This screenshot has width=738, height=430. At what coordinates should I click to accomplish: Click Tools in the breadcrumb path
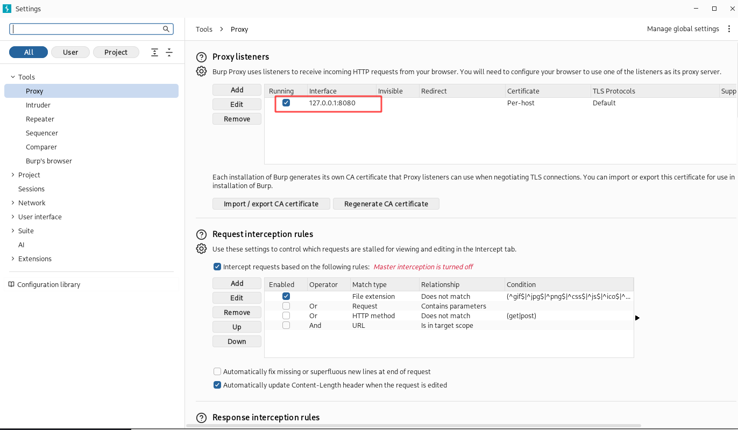[x=204, y=29]
